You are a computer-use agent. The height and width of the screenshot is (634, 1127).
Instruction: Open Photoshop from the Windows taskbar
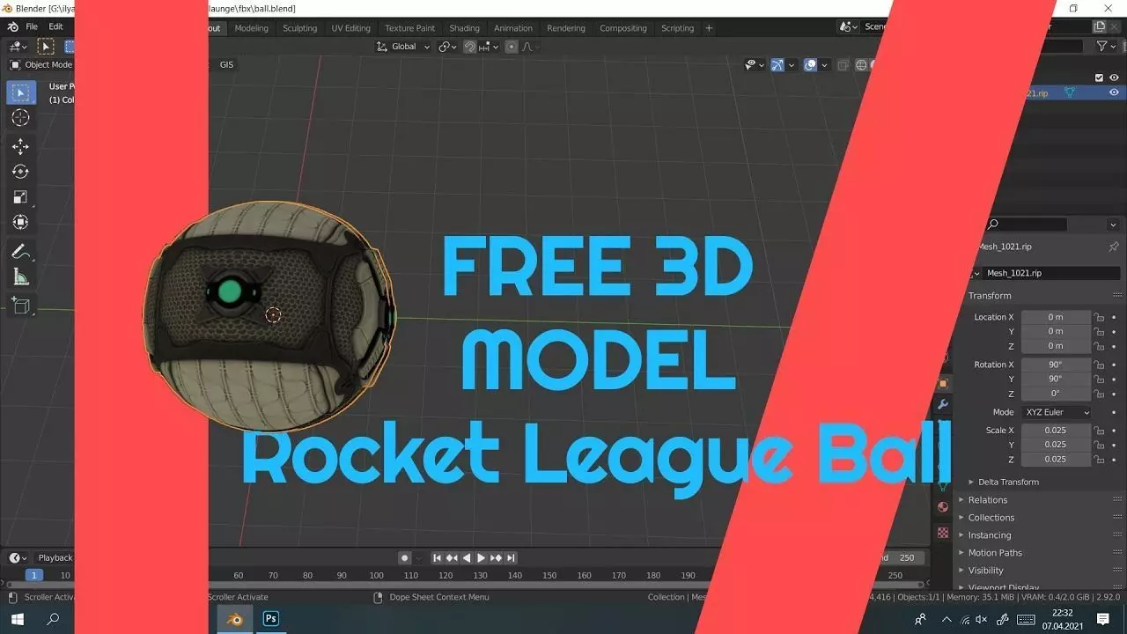point(271,619)
